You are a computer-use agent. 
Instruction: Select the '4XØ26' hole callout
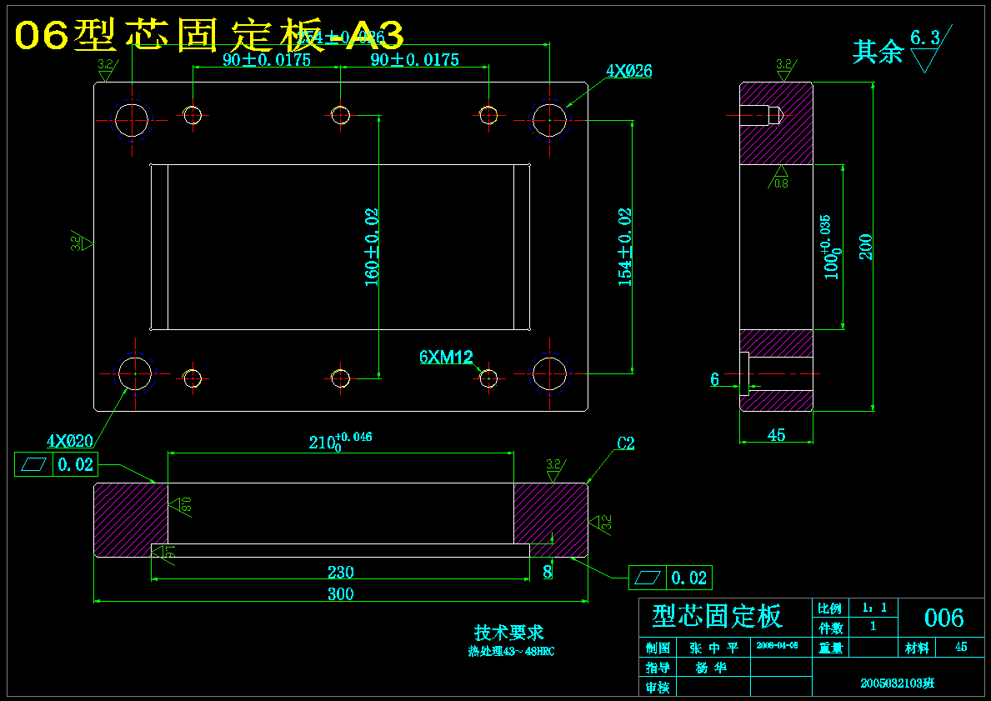(x=628, y=71)
